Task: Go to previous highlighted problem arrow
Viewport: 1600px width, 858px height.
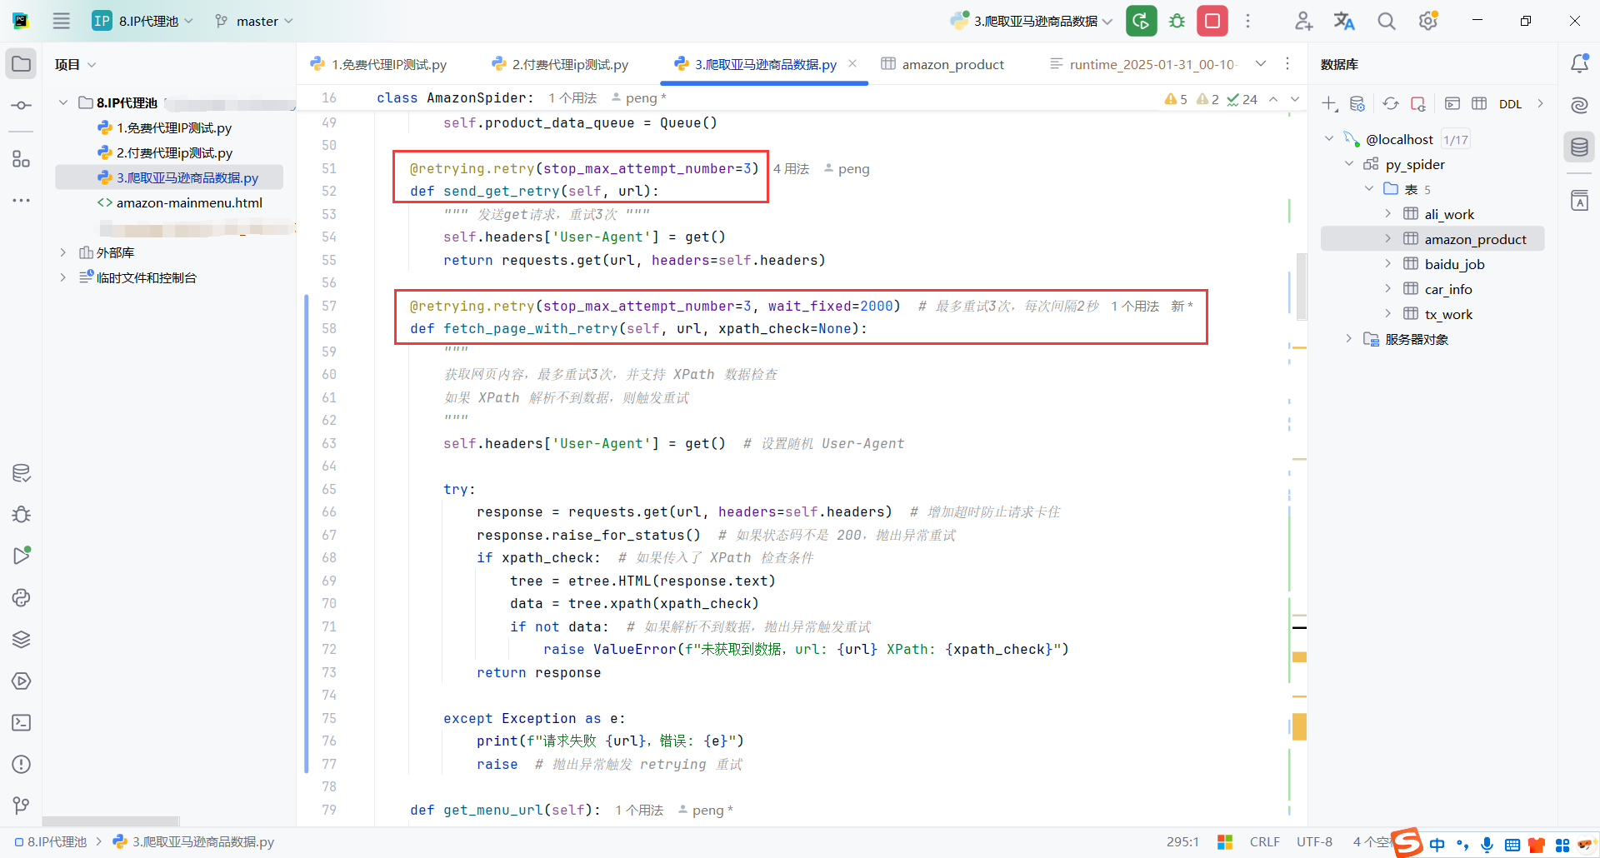Action: coord(1273,99)
